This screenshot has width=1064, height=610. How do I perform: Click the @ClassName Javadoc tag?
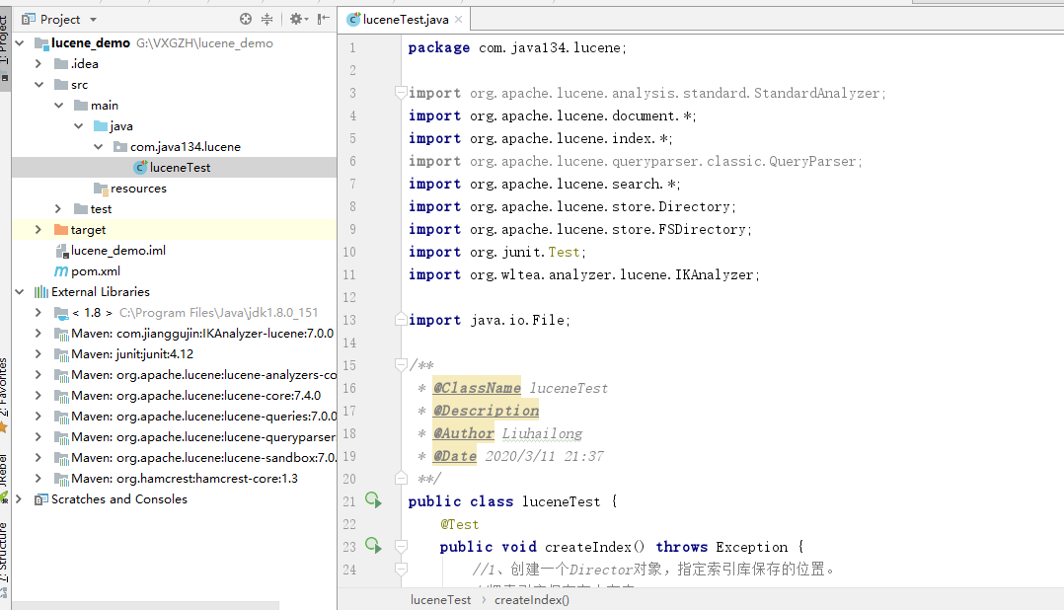point(477,388)
